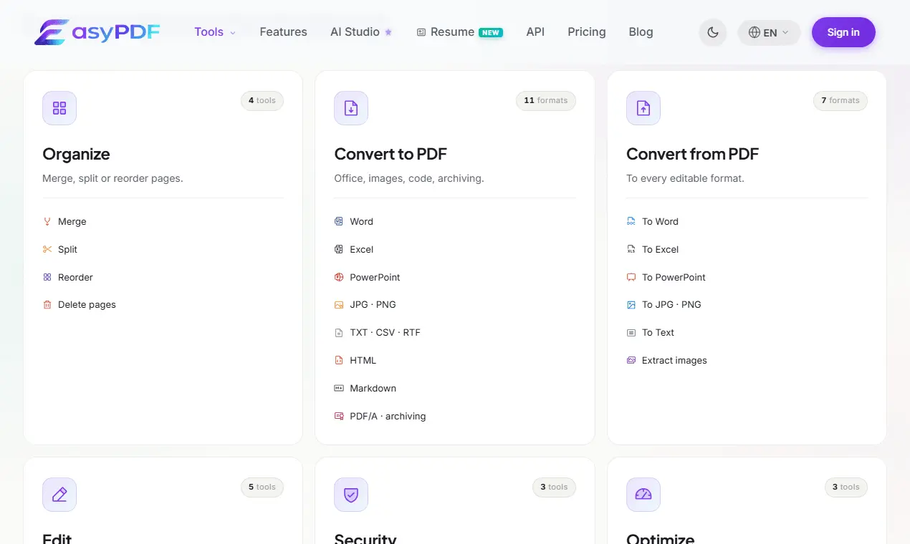This screenshot has width=910, height=544.
Task: Click the Optimize category gauge icon
Action: click(x=643, y=495)
